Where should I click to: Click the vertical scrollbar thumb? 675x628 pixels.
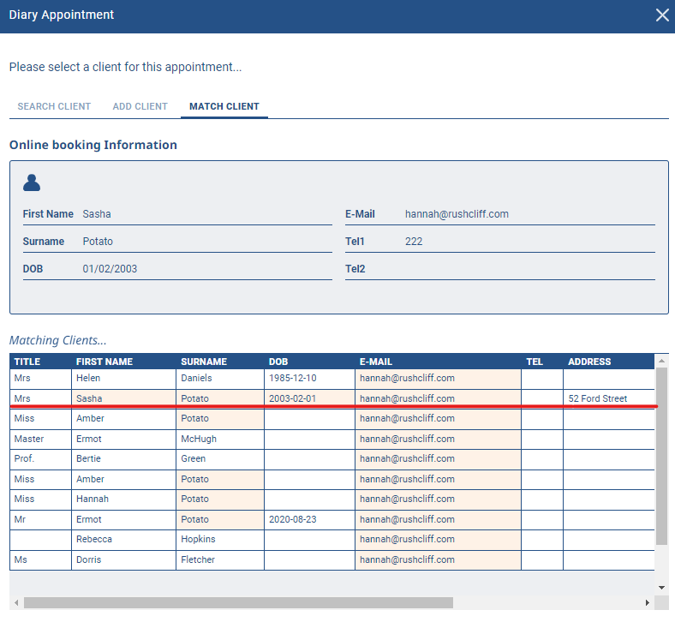(x=661, y=456)
